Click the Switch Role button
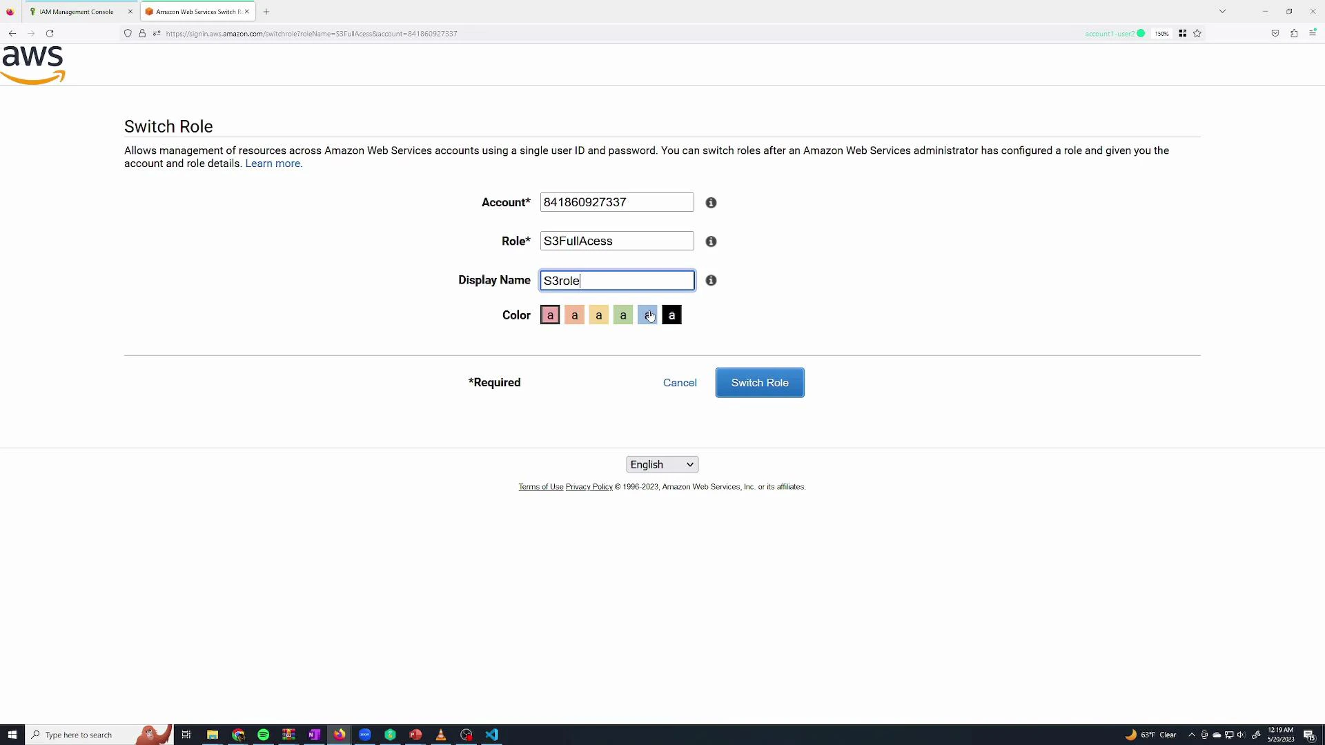1325x745 pixels. [x=759, y=382]
